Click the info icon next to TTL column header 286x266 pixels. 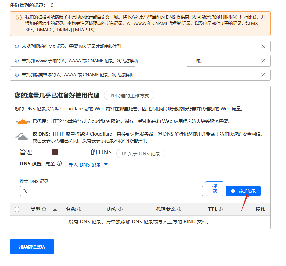click(x=220, y=209)
